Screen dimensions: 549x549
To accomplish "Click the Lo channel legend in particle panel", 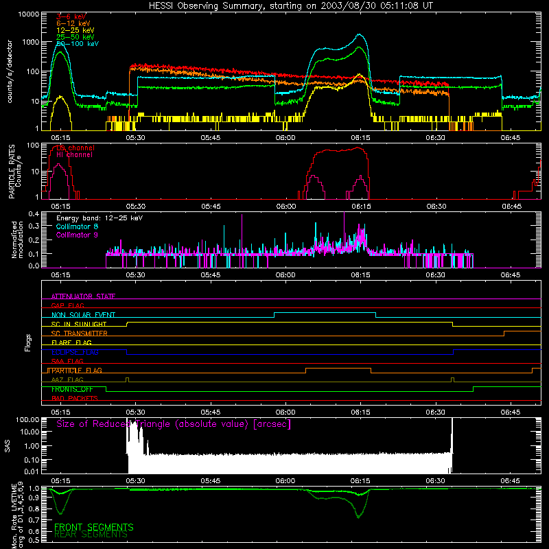I will [x=75, y=148].
